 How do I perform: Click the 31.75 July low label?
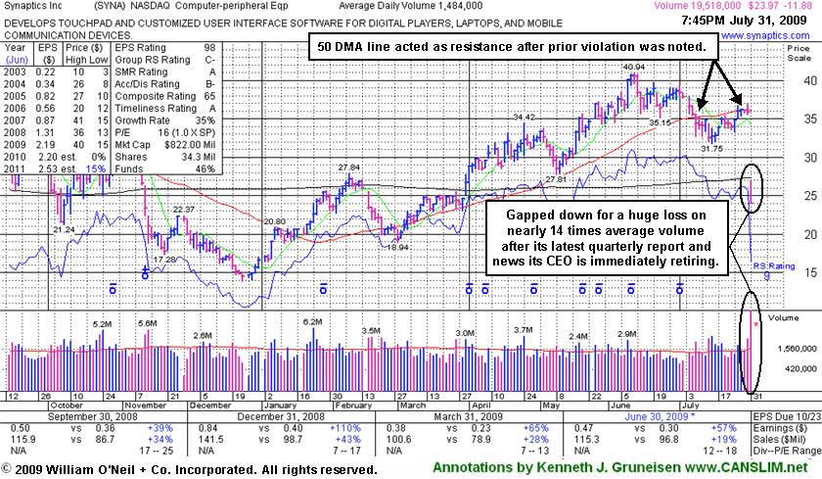pyautogui.click(x=711, y=149)
